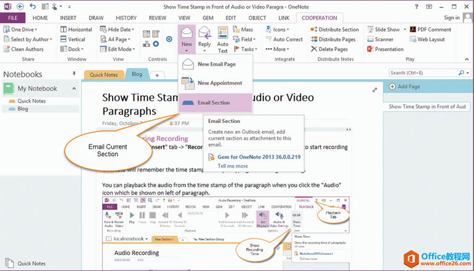The image size is (474, 271).
Task: Click the blue circle control icon
Action: (x=169, y=39)
